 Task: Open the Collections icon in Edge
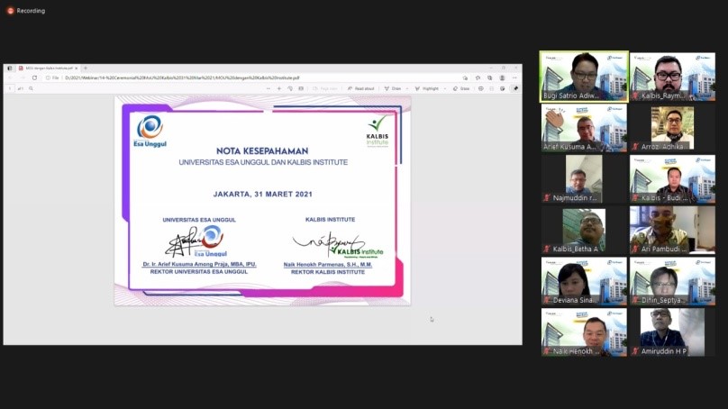(490, 78)
